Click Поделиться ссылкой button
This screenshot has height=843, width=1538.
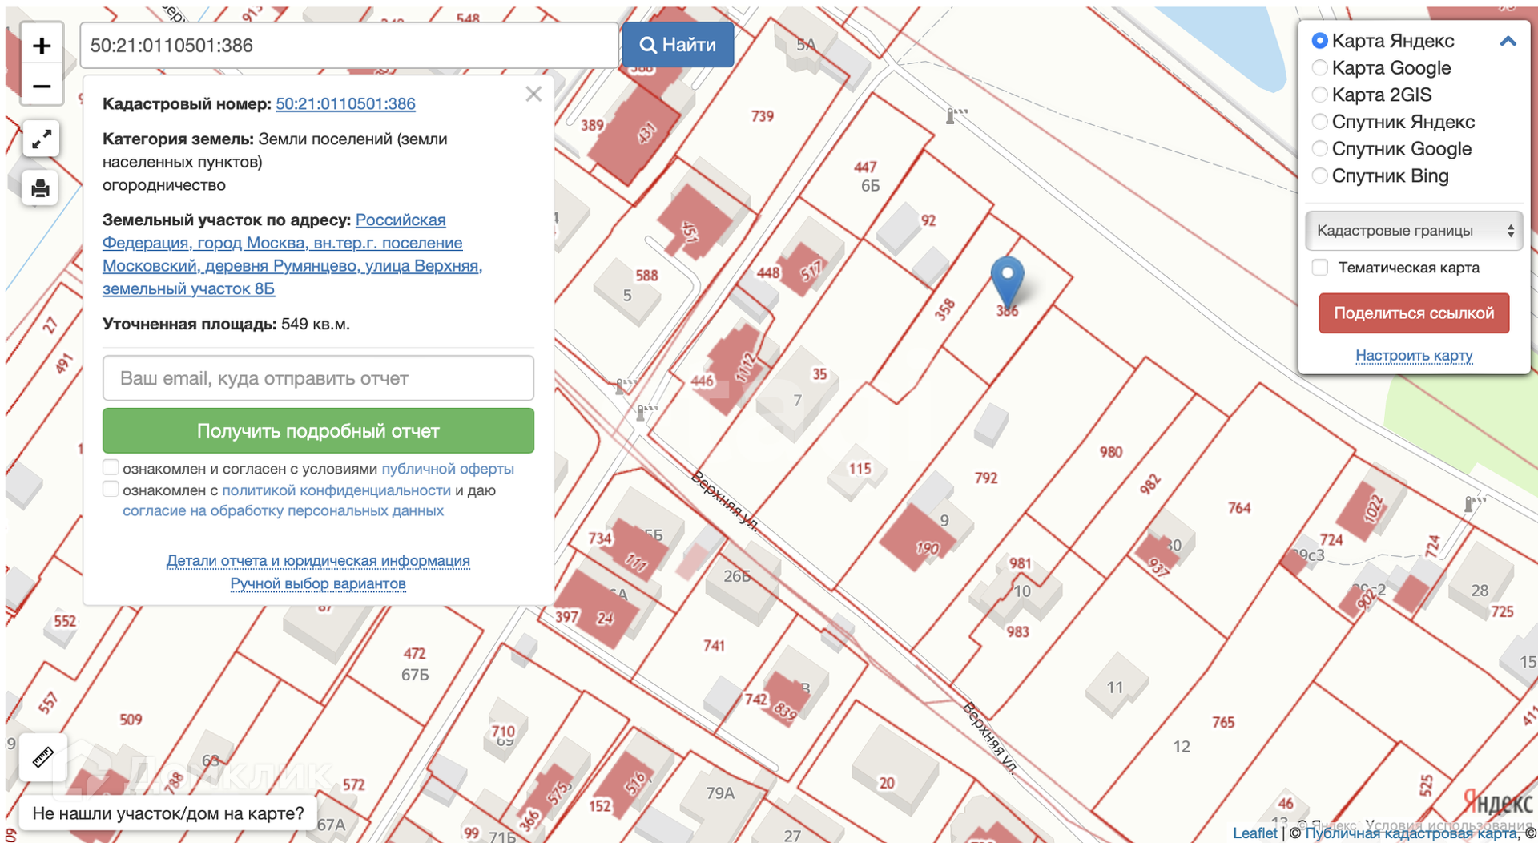[1414, 313]
